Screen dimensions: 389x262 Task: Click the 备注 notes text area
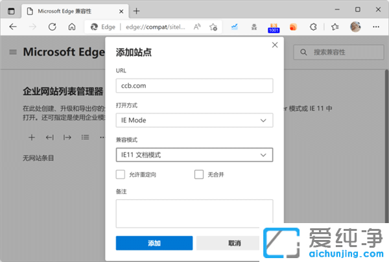click(x=194, y=213)
